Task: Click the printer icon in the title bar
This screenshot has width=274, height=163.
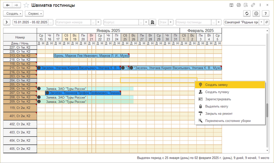Action: [x=239, y=5]
